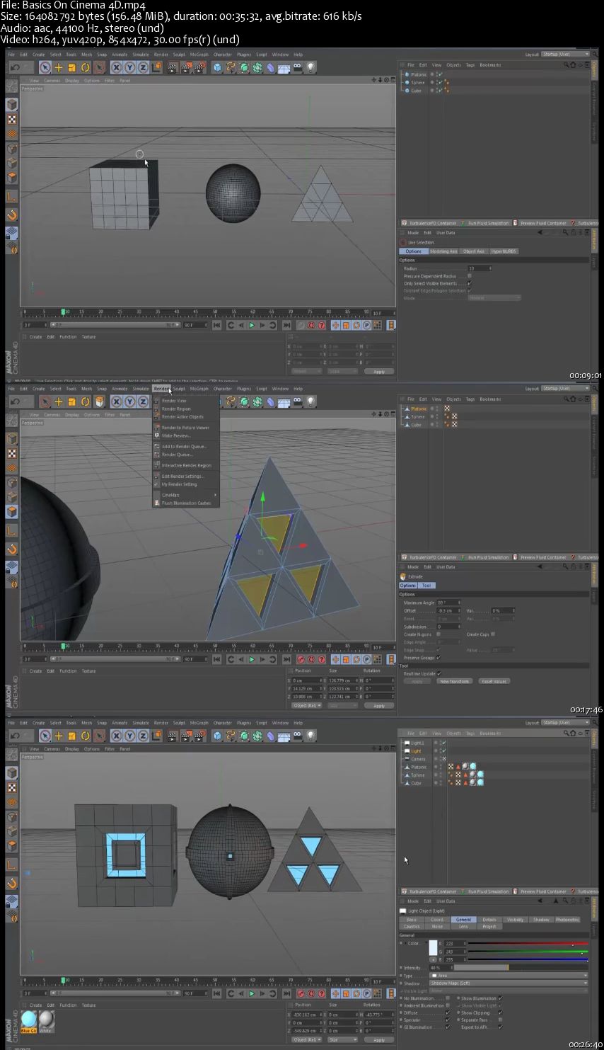The height and width of the screenshot is (1050, 604).
Task: Open the light Type dropdown showing Area
Action: tap(509, 976)
